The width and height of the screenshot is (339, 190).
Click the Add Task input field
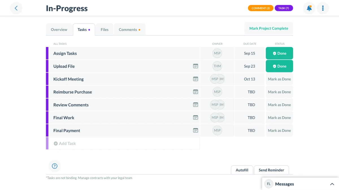coord(124,143)
